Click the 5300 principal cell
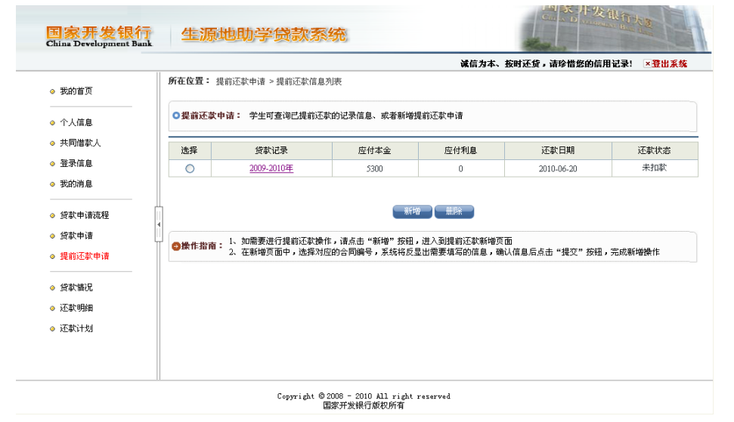Screen dimensions: 734x422 (375, 168)
